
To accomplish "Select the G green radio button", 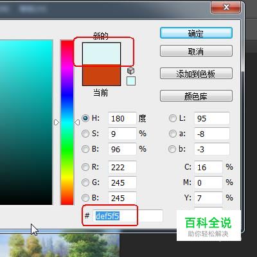I will tap(85, 182).
